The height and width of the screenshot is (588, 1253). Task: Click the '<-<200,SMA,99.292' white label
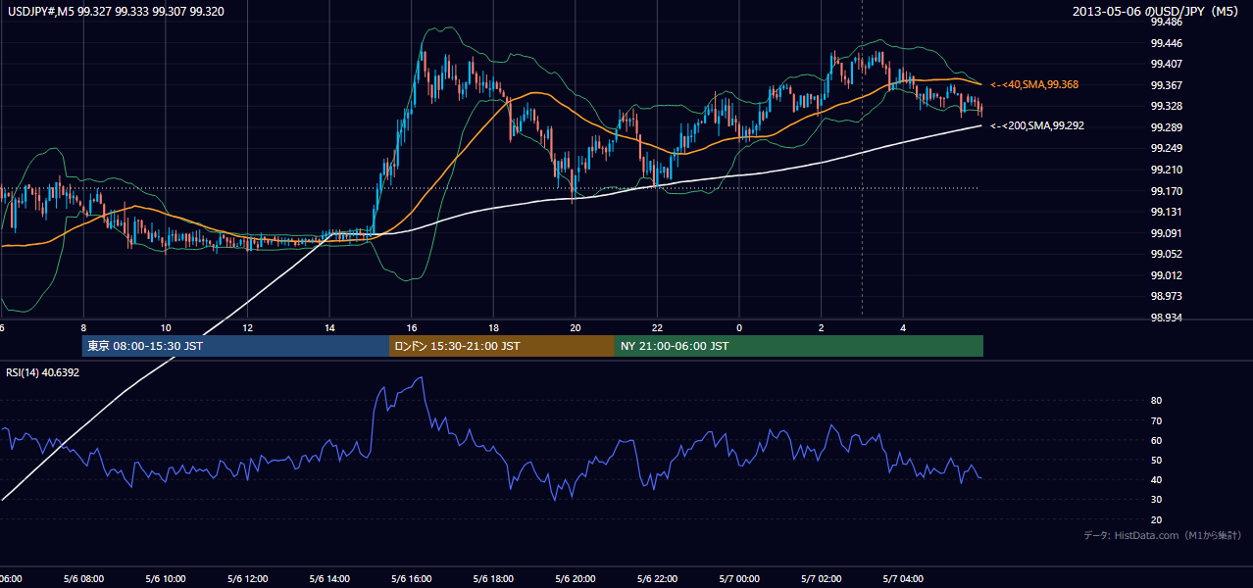pos(1037,126)
